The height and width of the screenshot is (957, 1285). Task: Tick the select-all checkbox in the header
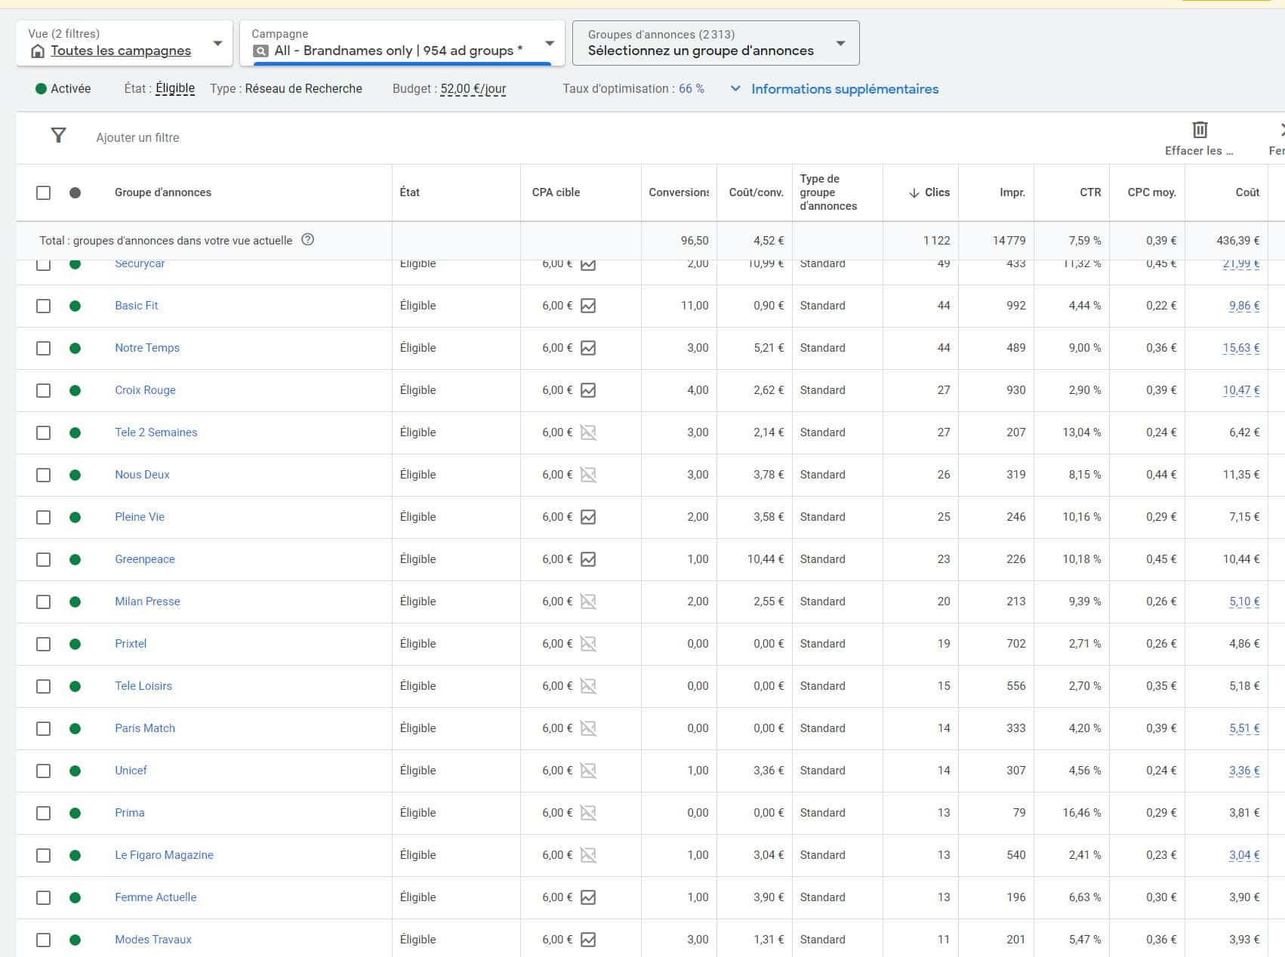coord(44,192)
